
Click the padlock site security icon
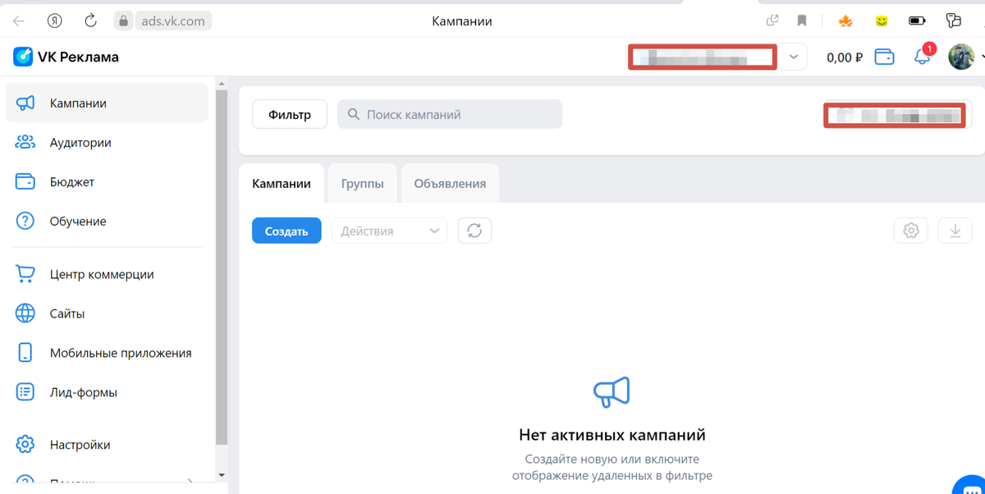click(x=123, y=21)
